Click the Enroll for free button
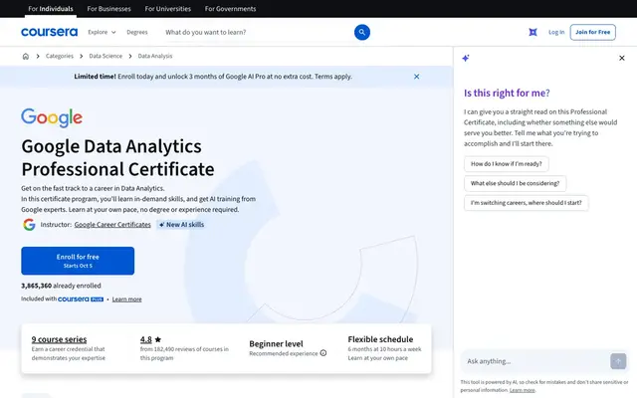The height and width of the screenshot is (398, 637). coord(78,261)
